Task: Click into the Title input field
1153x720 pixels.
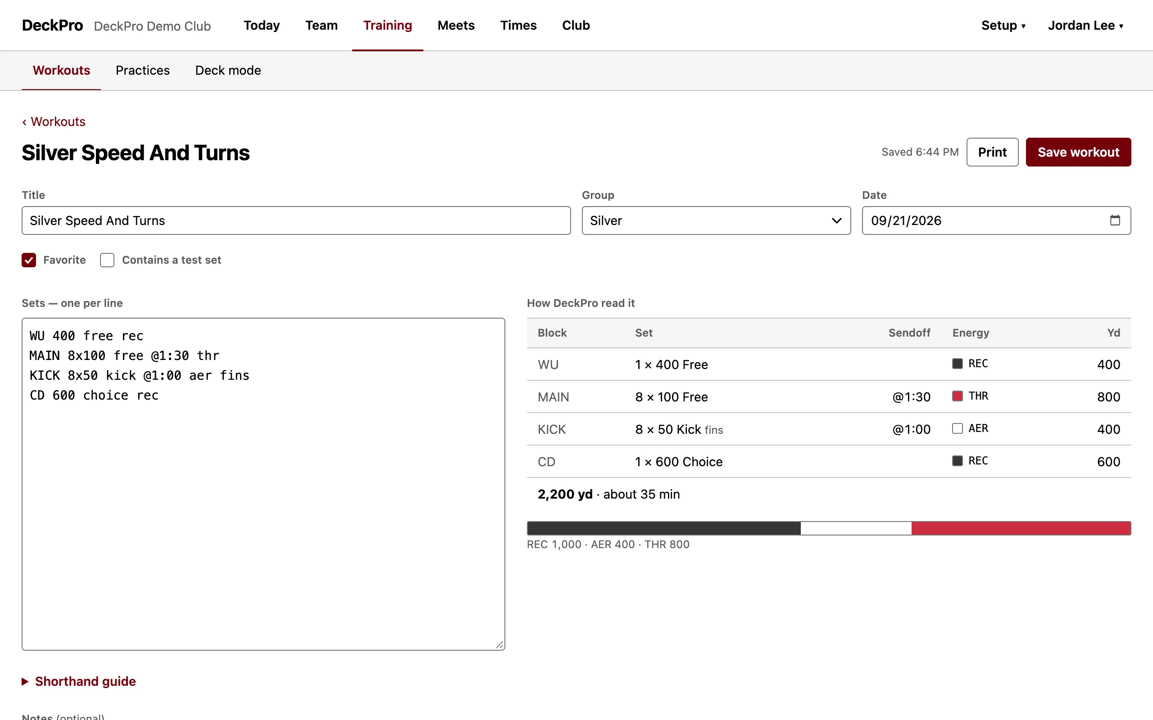Action: point(296,220)
